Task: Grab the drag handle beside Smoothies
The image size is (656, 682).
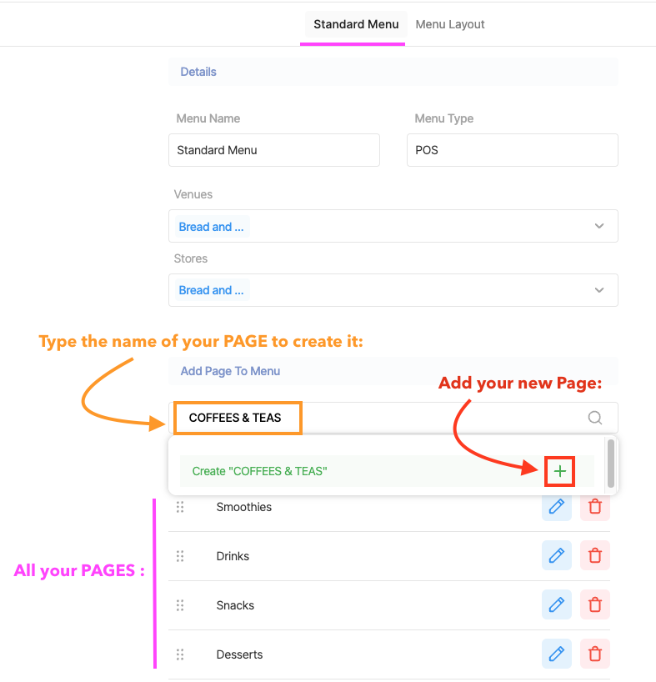Action: point(180,507)
